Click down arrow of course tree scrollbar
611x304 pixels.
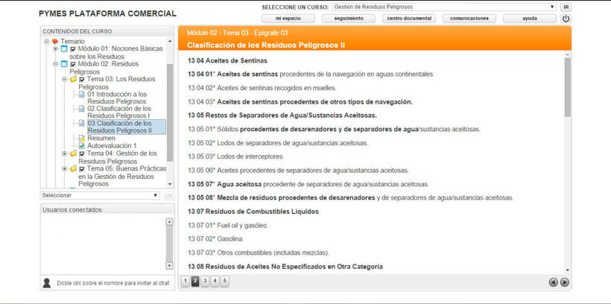169,184
